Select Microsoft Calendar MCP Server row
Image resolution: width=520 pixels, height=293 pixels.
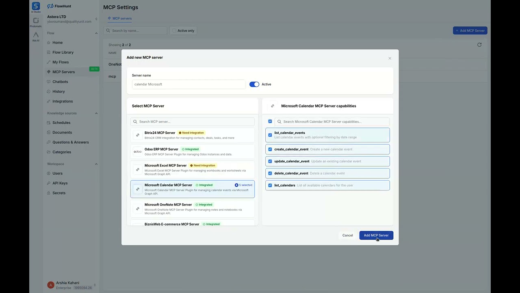coord(193,189)
